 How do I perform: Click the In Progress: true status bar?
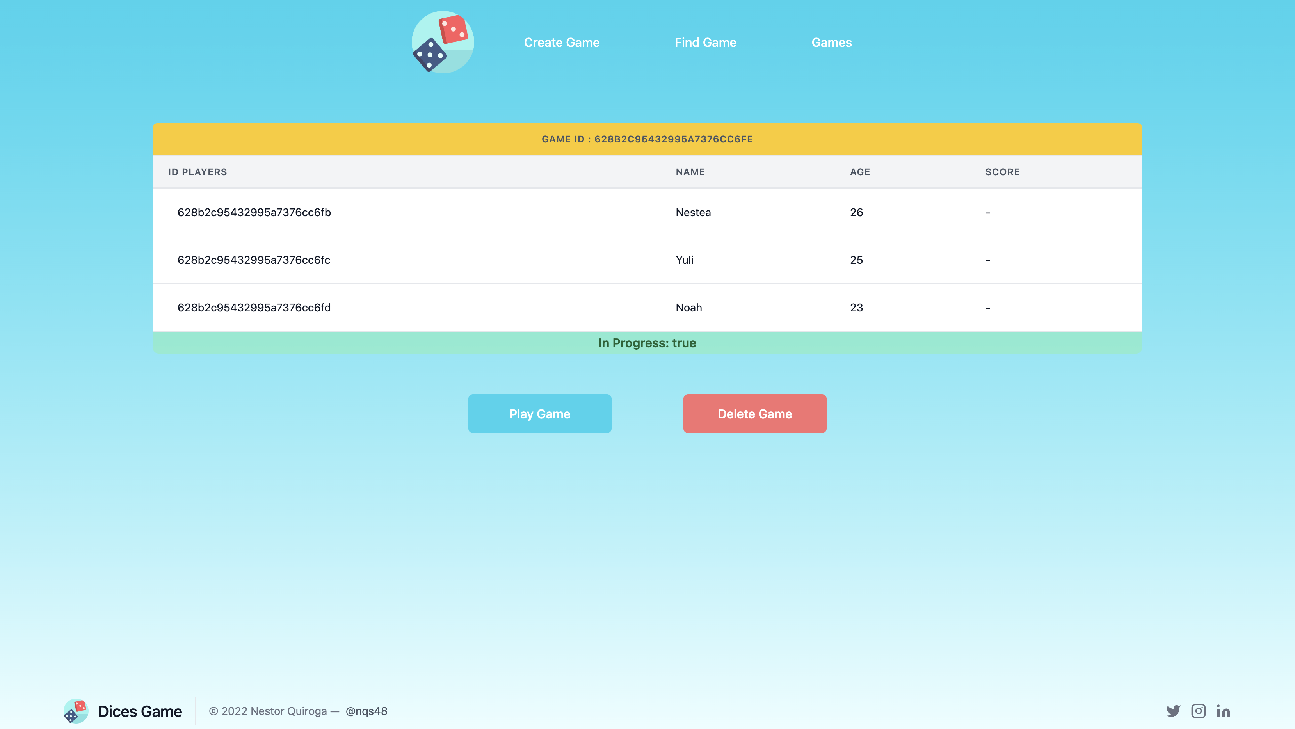click(x=647, y=343)
